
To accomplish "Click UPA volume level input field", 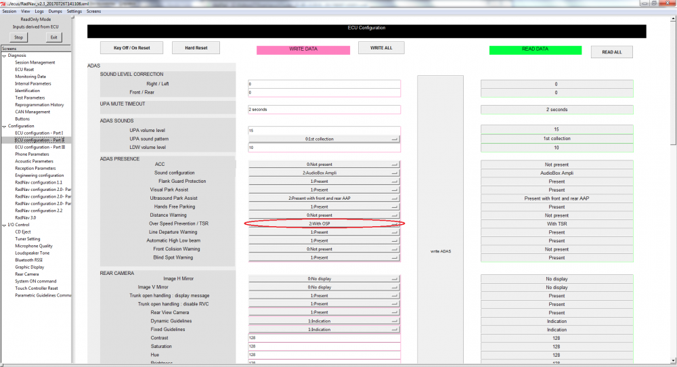I will pos(324,131).
